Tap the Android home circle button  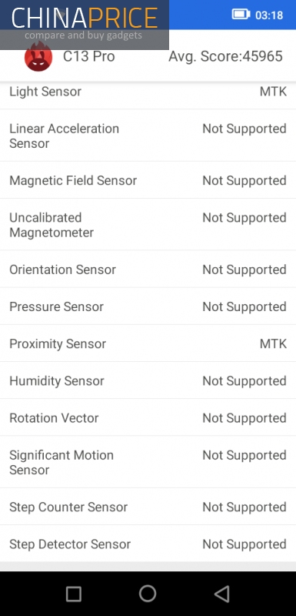click(x=148, y=594)
